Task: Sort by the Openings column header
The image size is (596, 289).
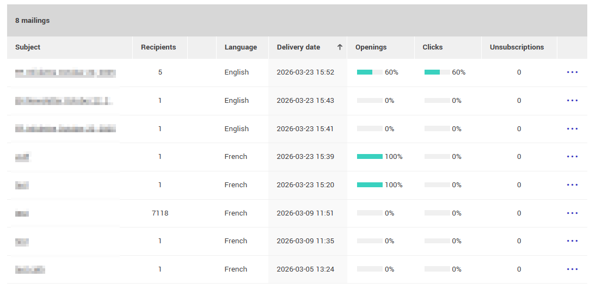Action: tap(371, 47)
